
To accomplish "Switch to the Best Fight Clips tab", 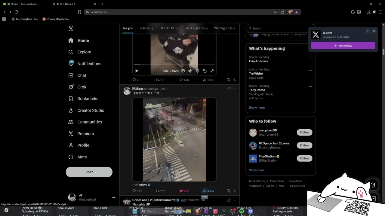I will pos(197,28).
